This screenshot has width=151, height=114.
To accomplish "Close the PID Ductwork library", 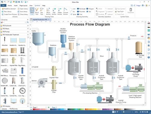I will [28, 26].
